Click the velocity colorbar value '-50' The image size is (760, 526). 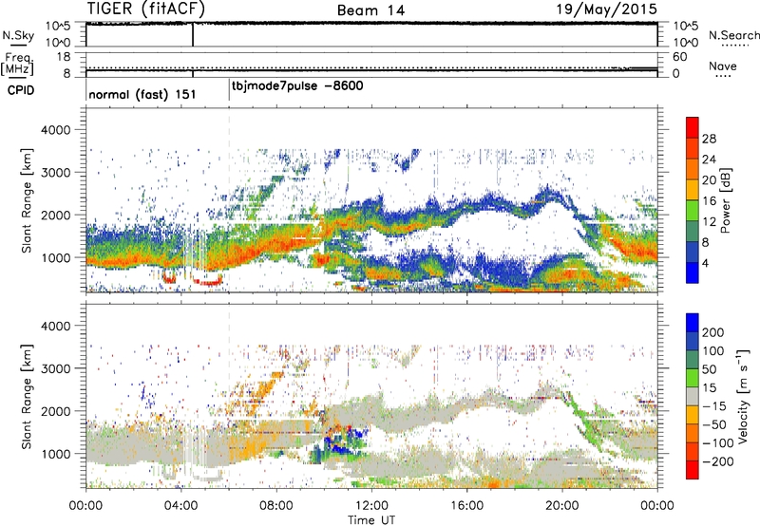pos(714,424)
